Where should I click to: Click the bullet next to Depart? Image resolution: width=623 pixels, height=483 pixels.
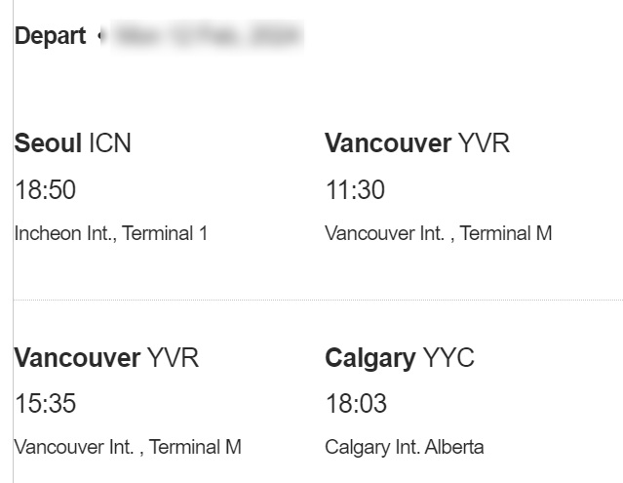100,37
